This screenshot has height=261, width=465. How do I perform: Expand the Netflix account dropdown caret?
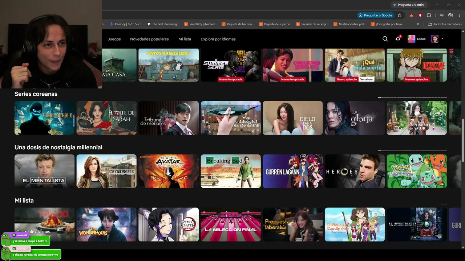(442, 39)
